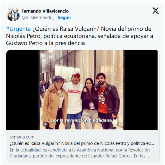Follow the account via Seguir

click(x=64, y=18)
